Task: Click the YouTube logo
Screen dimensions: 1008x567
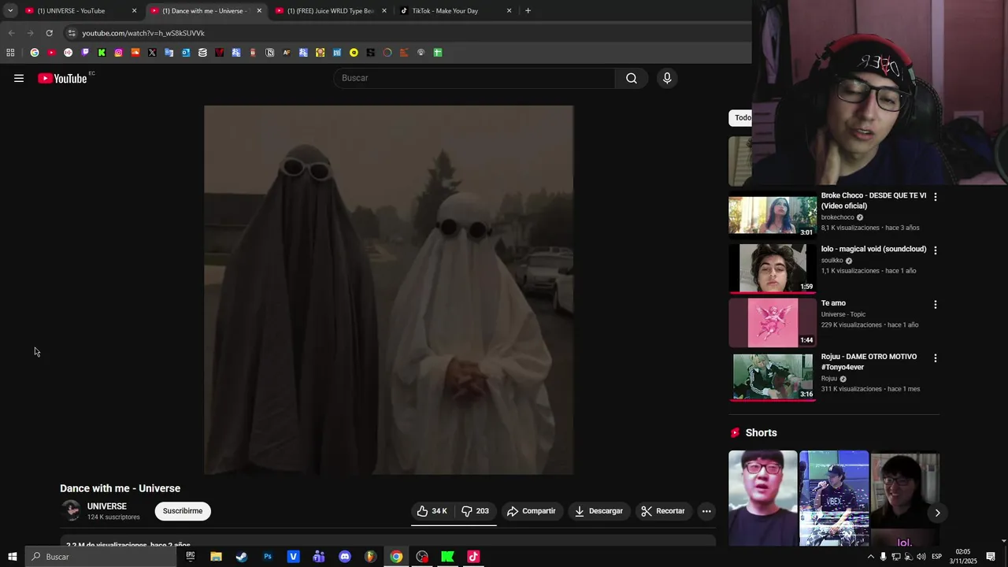Action: click(62, 78)
